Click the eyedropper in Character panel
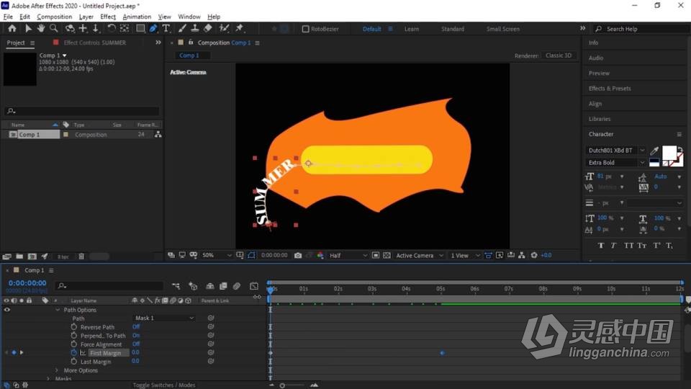The height and width of the screenshot is (389, 691). coord(654,151)
